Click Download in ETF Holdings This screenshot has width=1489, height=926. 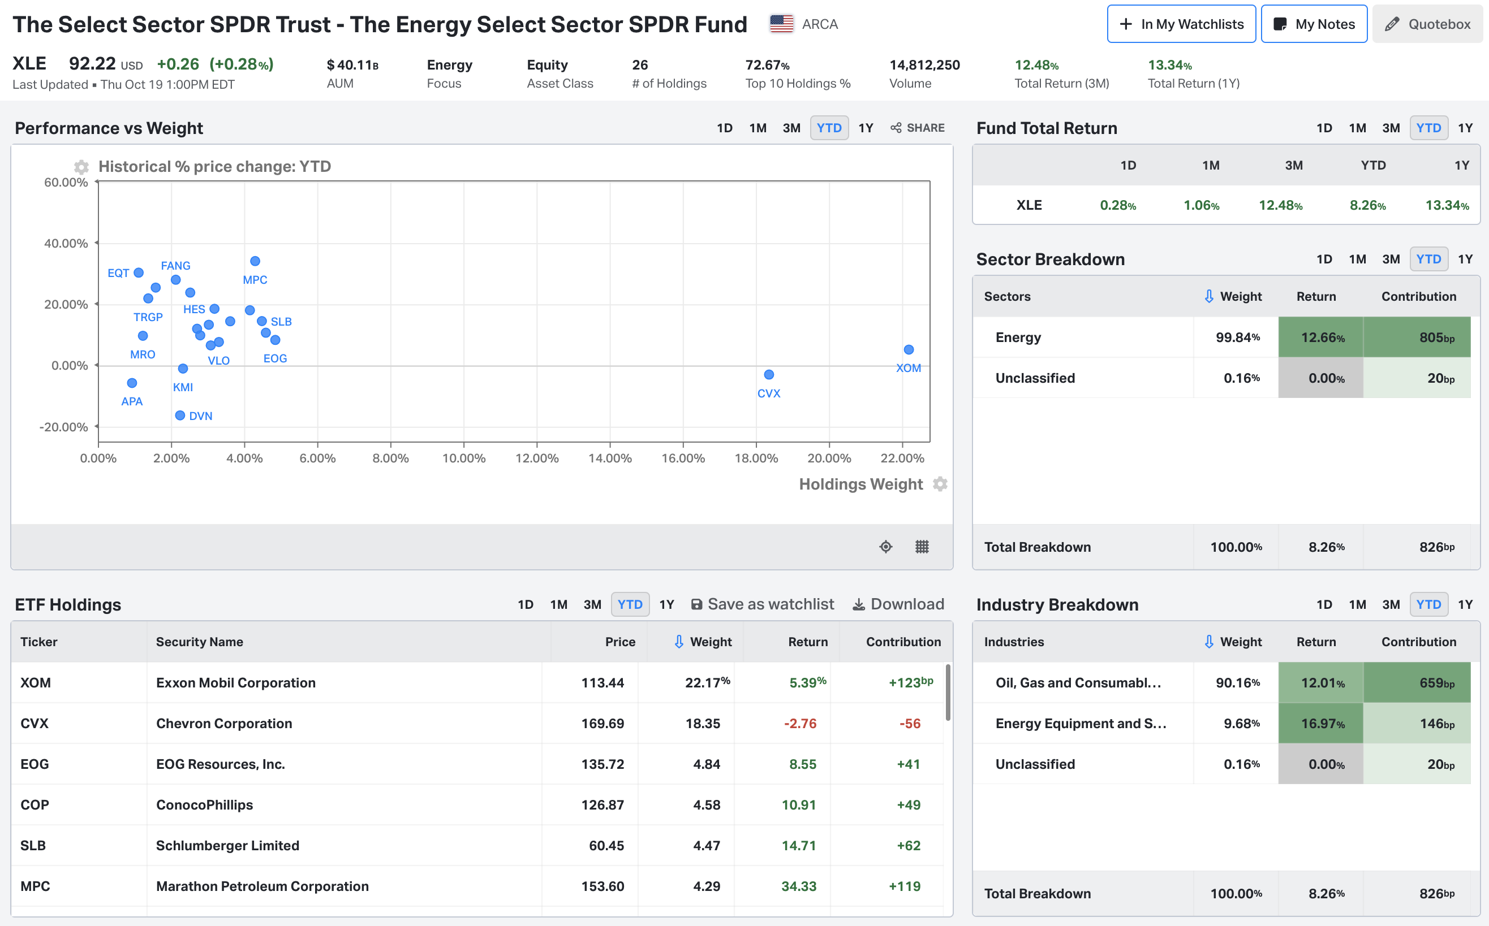click(898, 604)
